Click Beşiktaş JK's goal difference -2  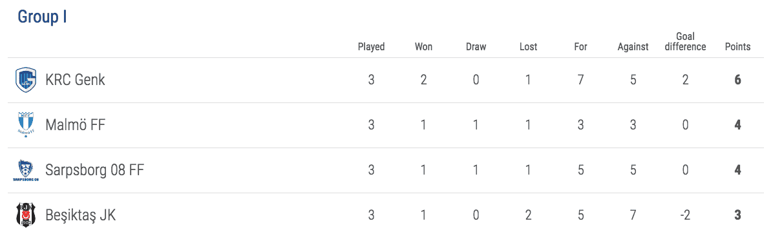pyautogui.click(x=685, y=215)
